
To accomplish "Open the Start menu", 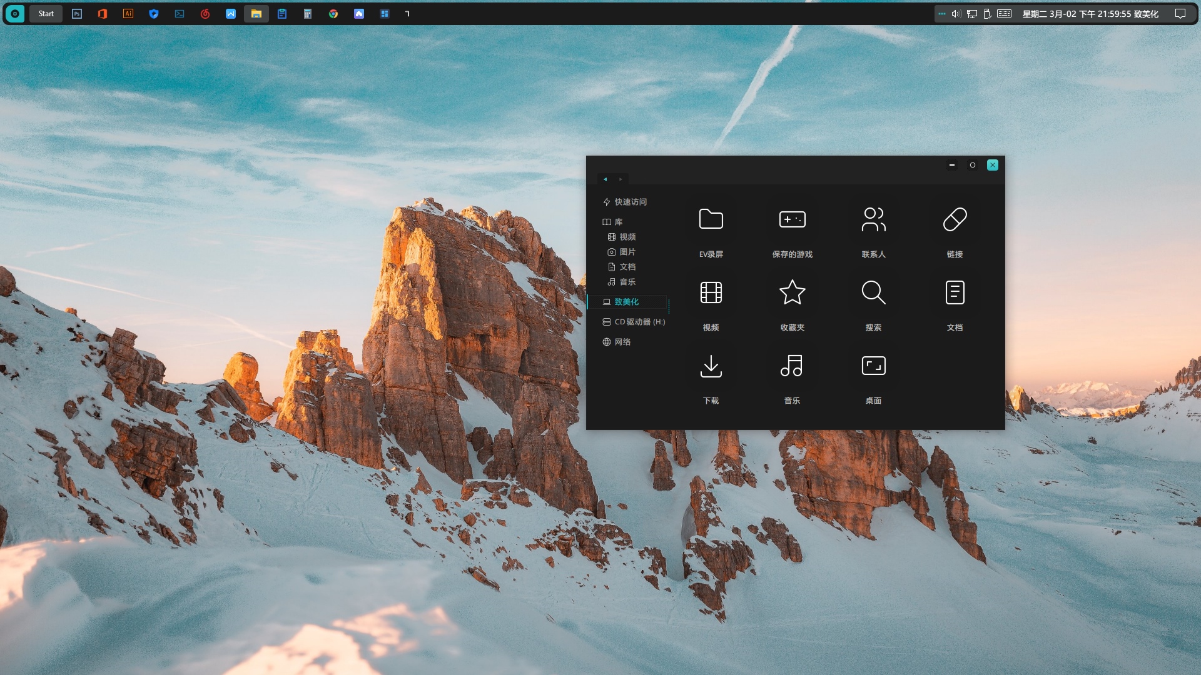I will point(45,13).
